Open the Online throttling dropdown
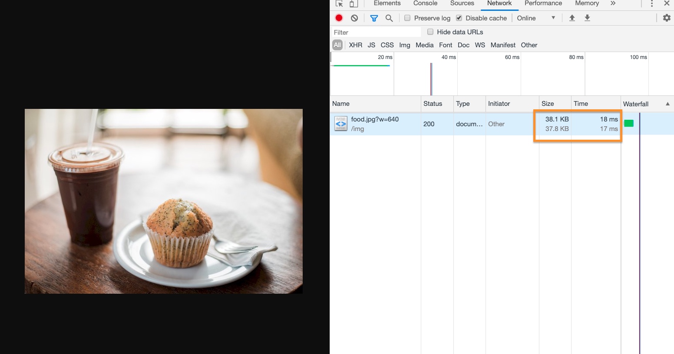Image resolution: width=674 pixels, height=354 pixels. (536, 18)
